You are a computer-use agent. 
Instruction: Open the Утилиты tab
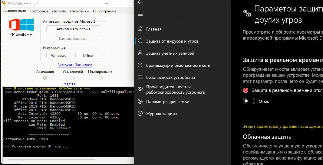pos(58,11)
